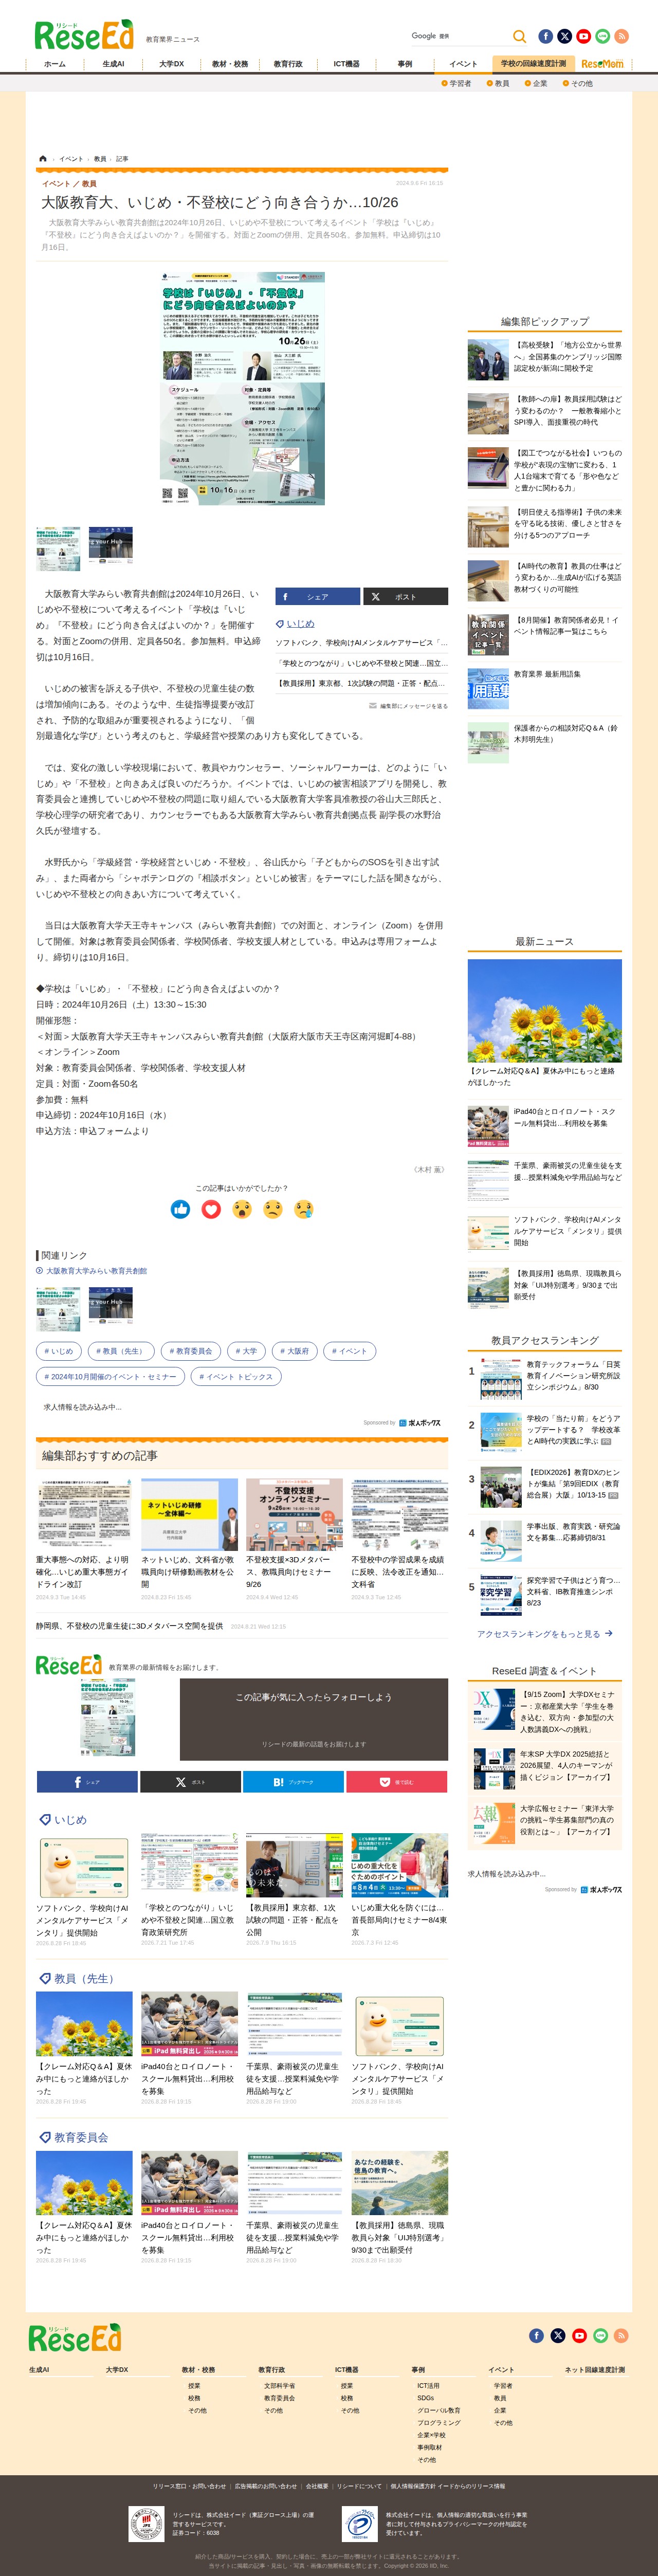
Task: Open the header LINE icon
Action: (x=603, y=36)
